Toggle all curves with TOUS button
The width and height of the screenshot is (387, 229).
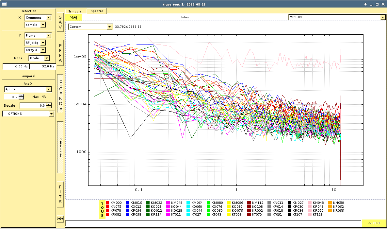coord(102,209)
